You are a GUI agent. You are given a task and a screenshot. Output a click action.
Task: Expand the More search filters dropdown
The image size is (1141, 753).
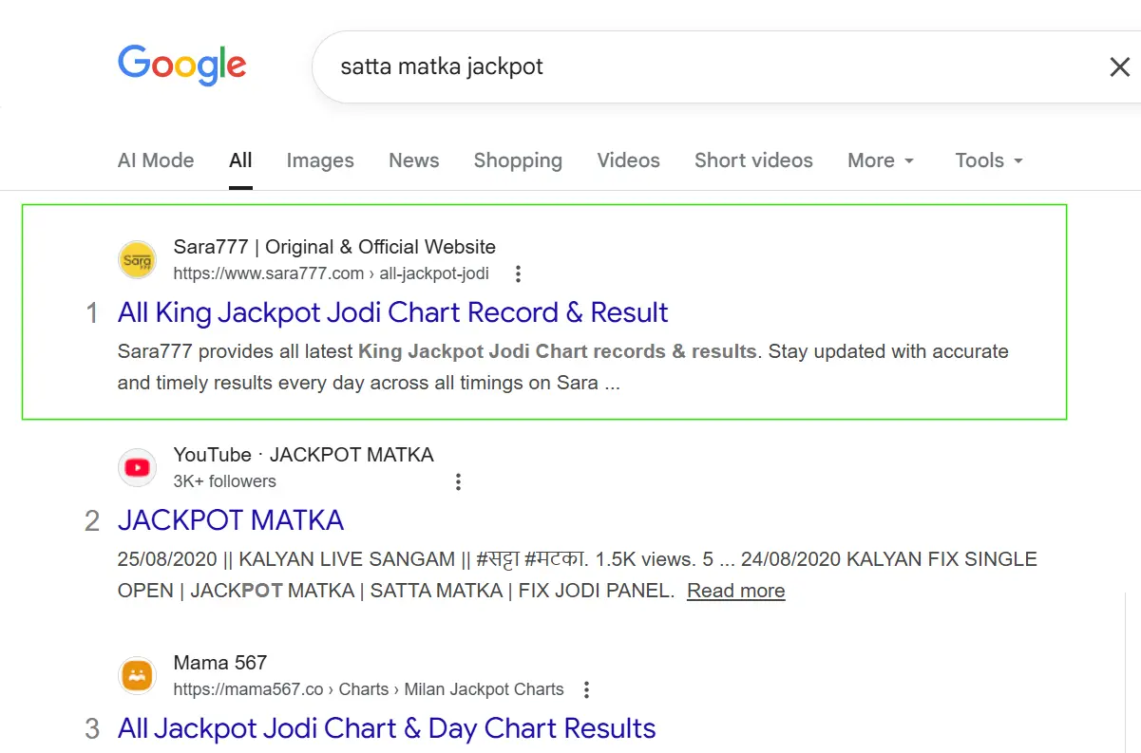(x=880, y=160)
